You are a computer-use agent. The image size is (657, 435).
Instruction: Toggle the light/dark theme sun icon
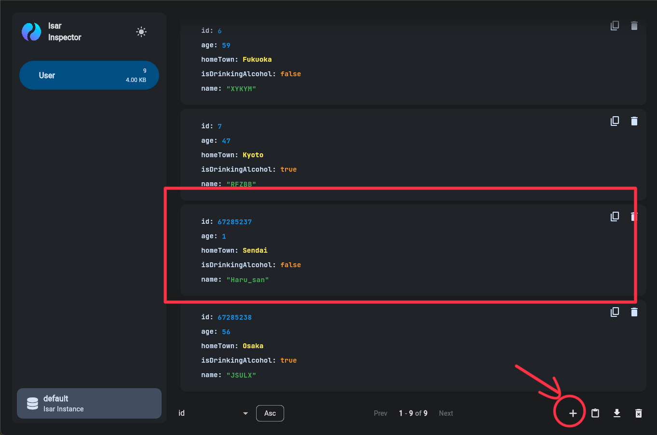pos(141,32)
